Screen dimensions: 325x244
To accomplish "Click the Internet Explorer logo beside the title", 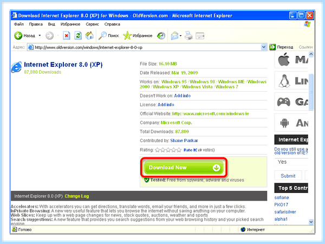I will click(x=17, y=67).
